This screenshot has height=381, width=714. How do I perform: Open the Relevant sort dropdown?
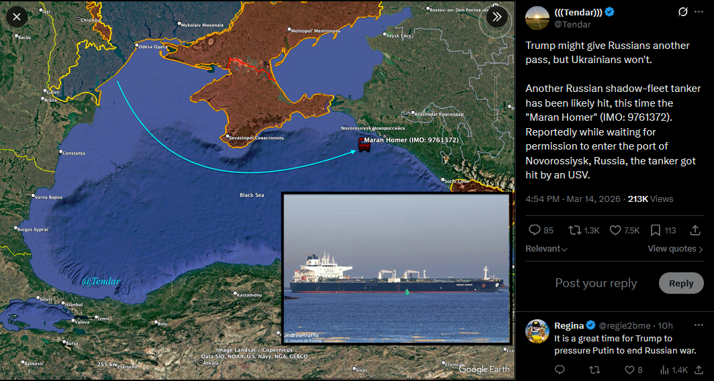[x=547, y=249]
